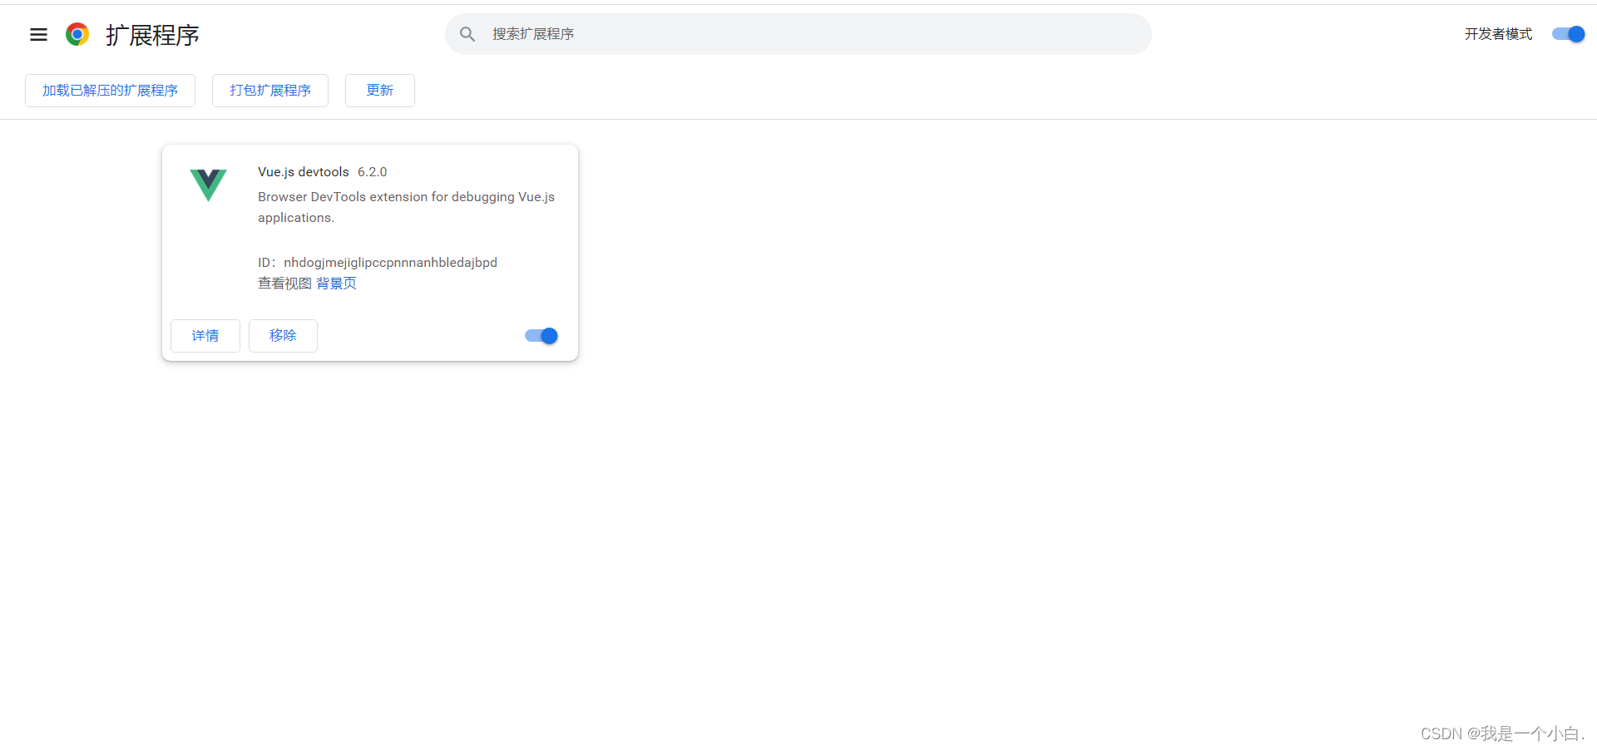Click the Chrome logo icon
Viewport: 1597px width, 750px height.
tap(77, 34)
